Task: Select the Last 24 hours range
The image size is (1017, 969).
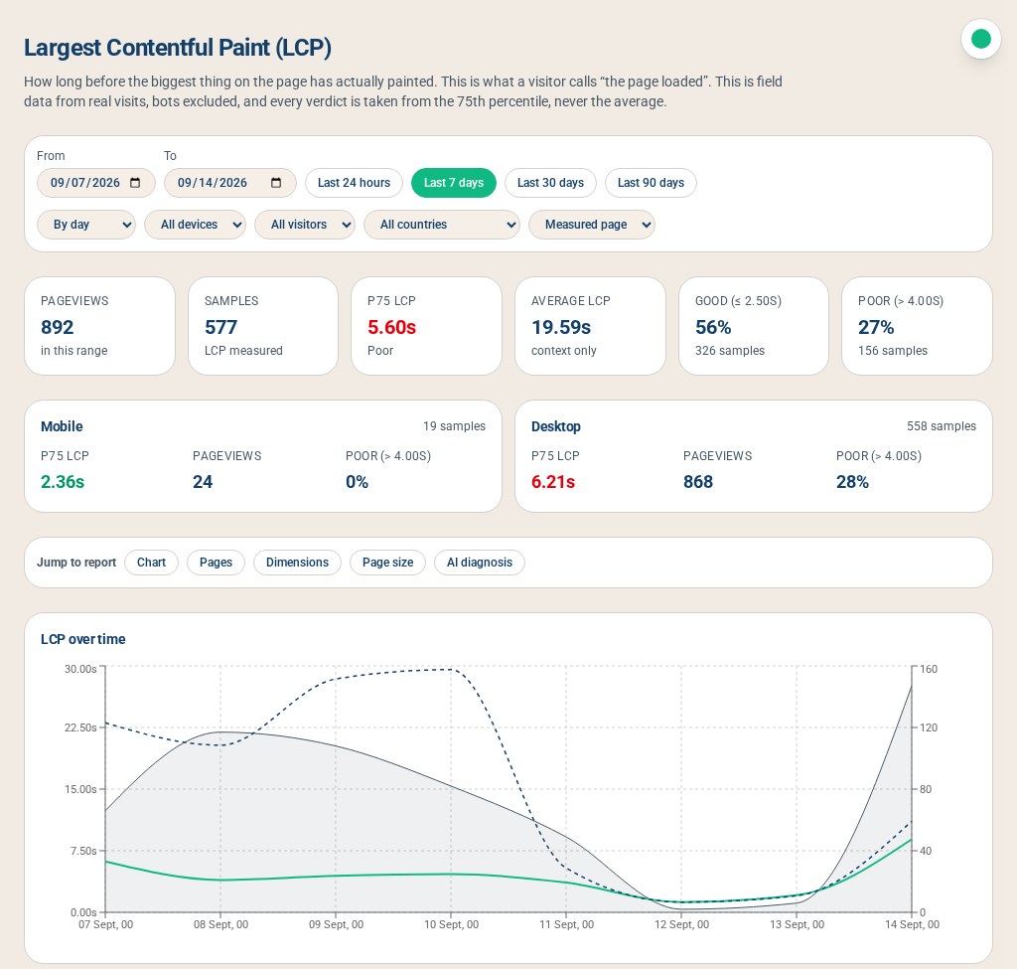Action: 354,183
